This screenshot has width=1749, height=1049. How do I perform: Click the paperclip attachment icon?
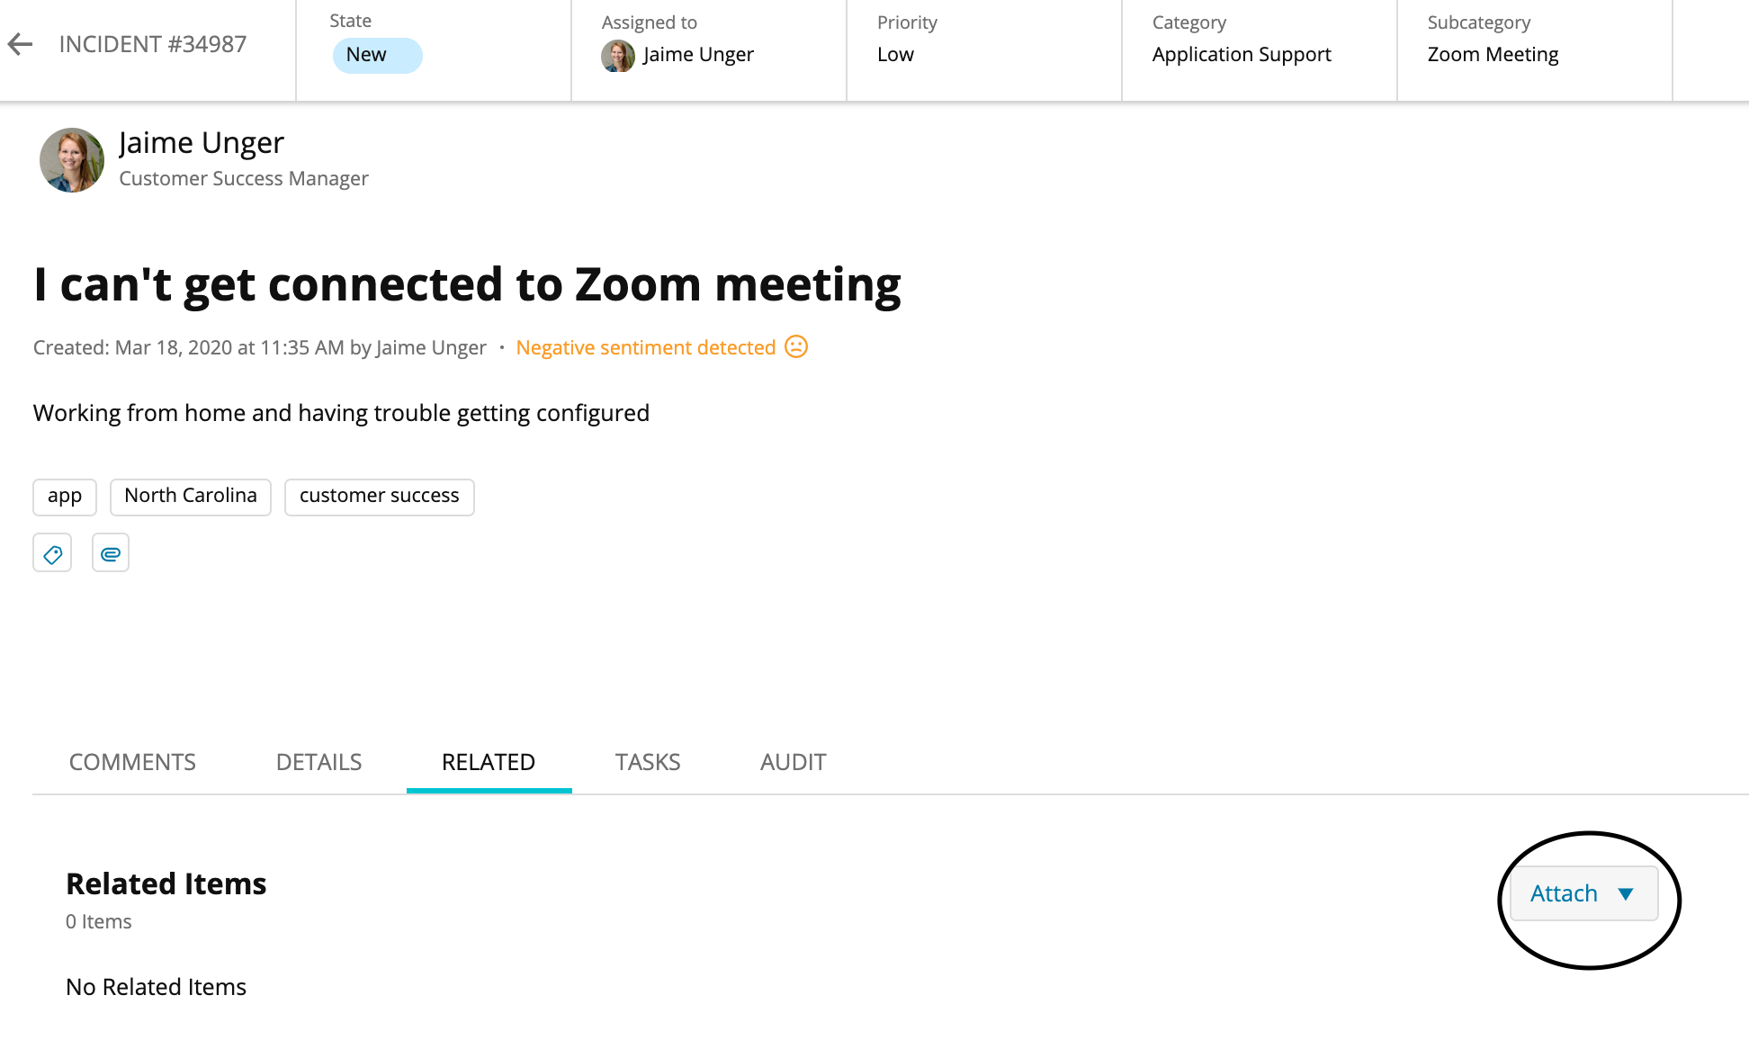110,552
